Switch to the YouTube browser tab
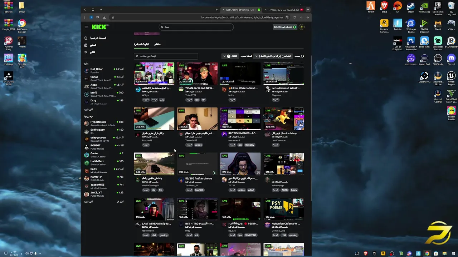Screen dimensions: 458x257 pos(284,10)
